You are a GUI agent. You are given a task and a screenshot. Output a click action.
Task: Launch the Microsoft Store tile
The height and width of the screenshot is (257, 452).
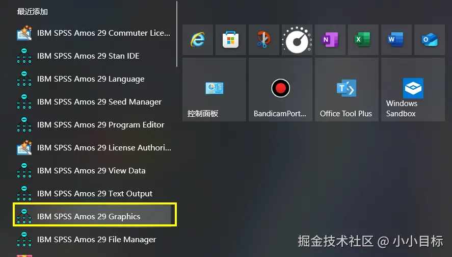(231, 40)
